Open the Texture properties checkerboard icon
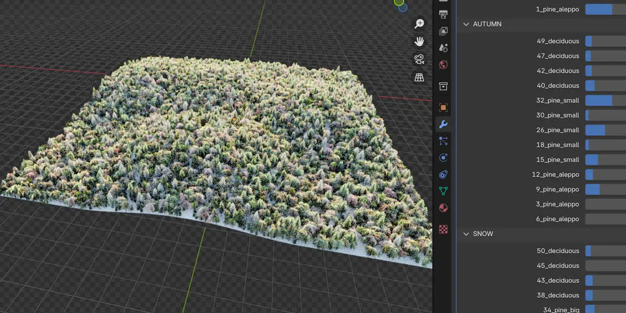Screen dimensions: 626x313 443,229
